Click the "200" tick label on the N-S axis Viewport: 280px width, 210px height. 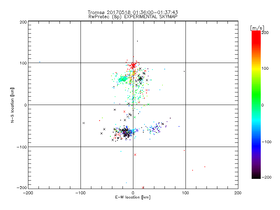point(23,22)
